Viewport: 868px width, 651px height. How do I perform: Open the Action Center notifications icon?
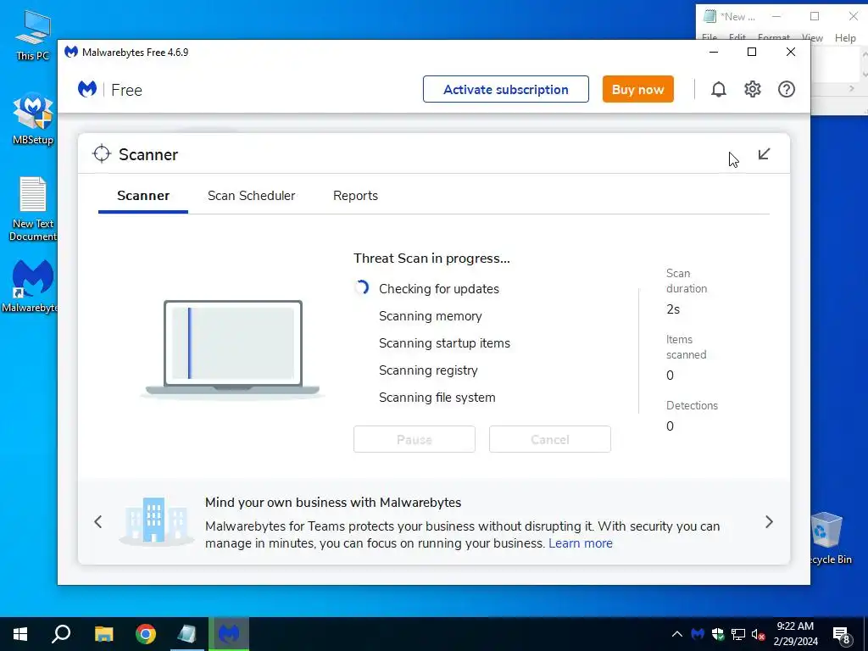coord(842,635)
